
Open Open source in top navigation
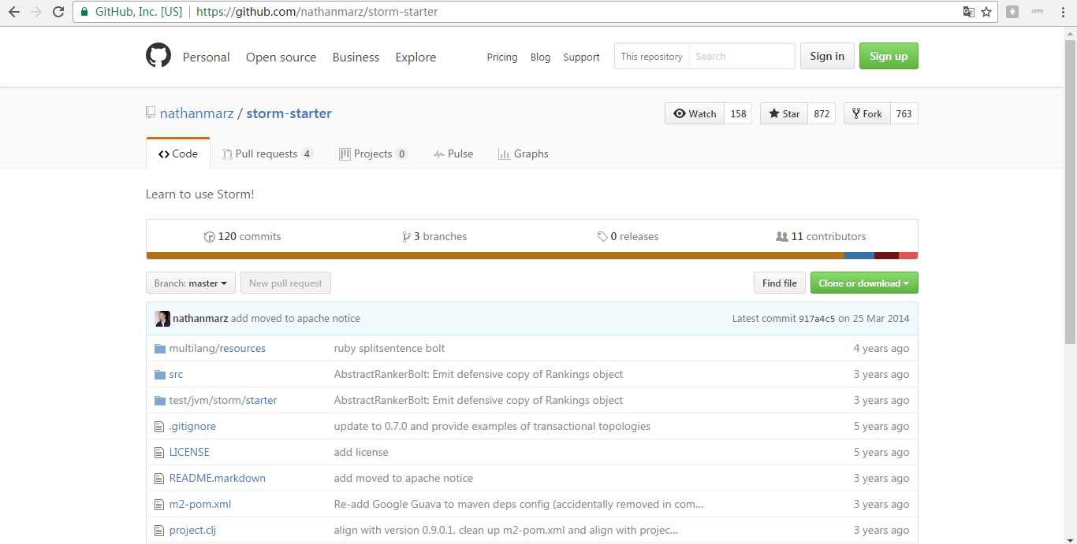(x=281, y=57)
